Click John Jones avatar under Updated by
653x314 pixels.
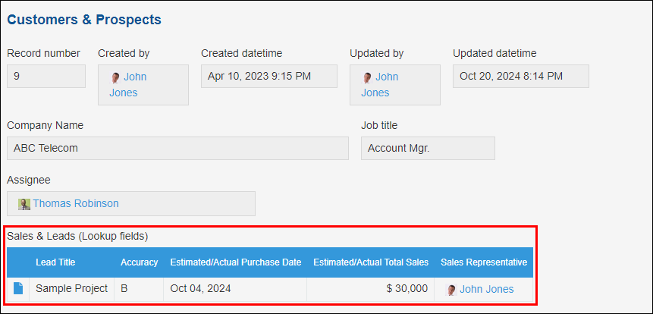(367, 77)
